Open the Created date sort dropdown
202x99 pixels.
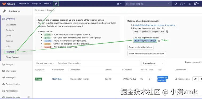click(153, 63)
